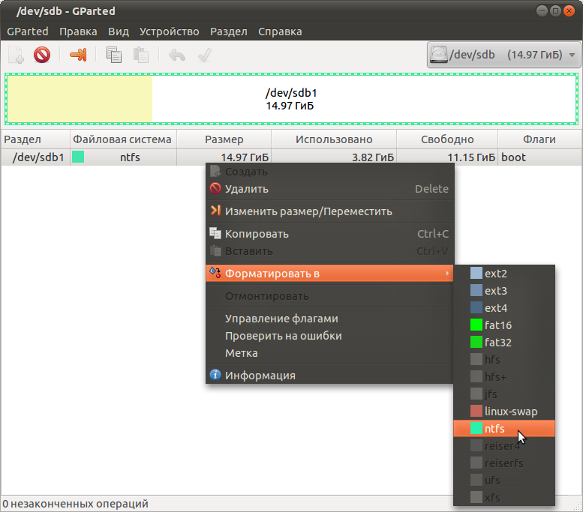Format partition as linux-swap
583x512 pixels.
point(503,412)
